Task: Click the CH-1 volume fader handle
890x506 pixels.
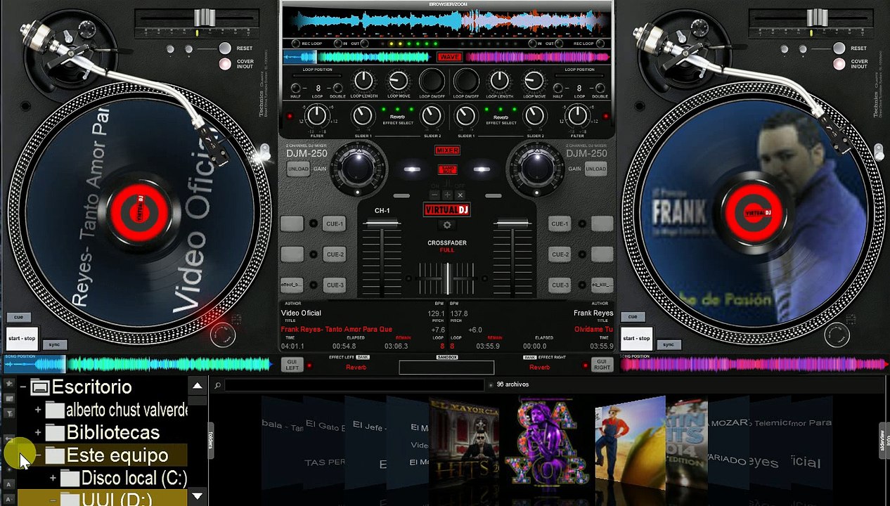Action: pos(382,224)
